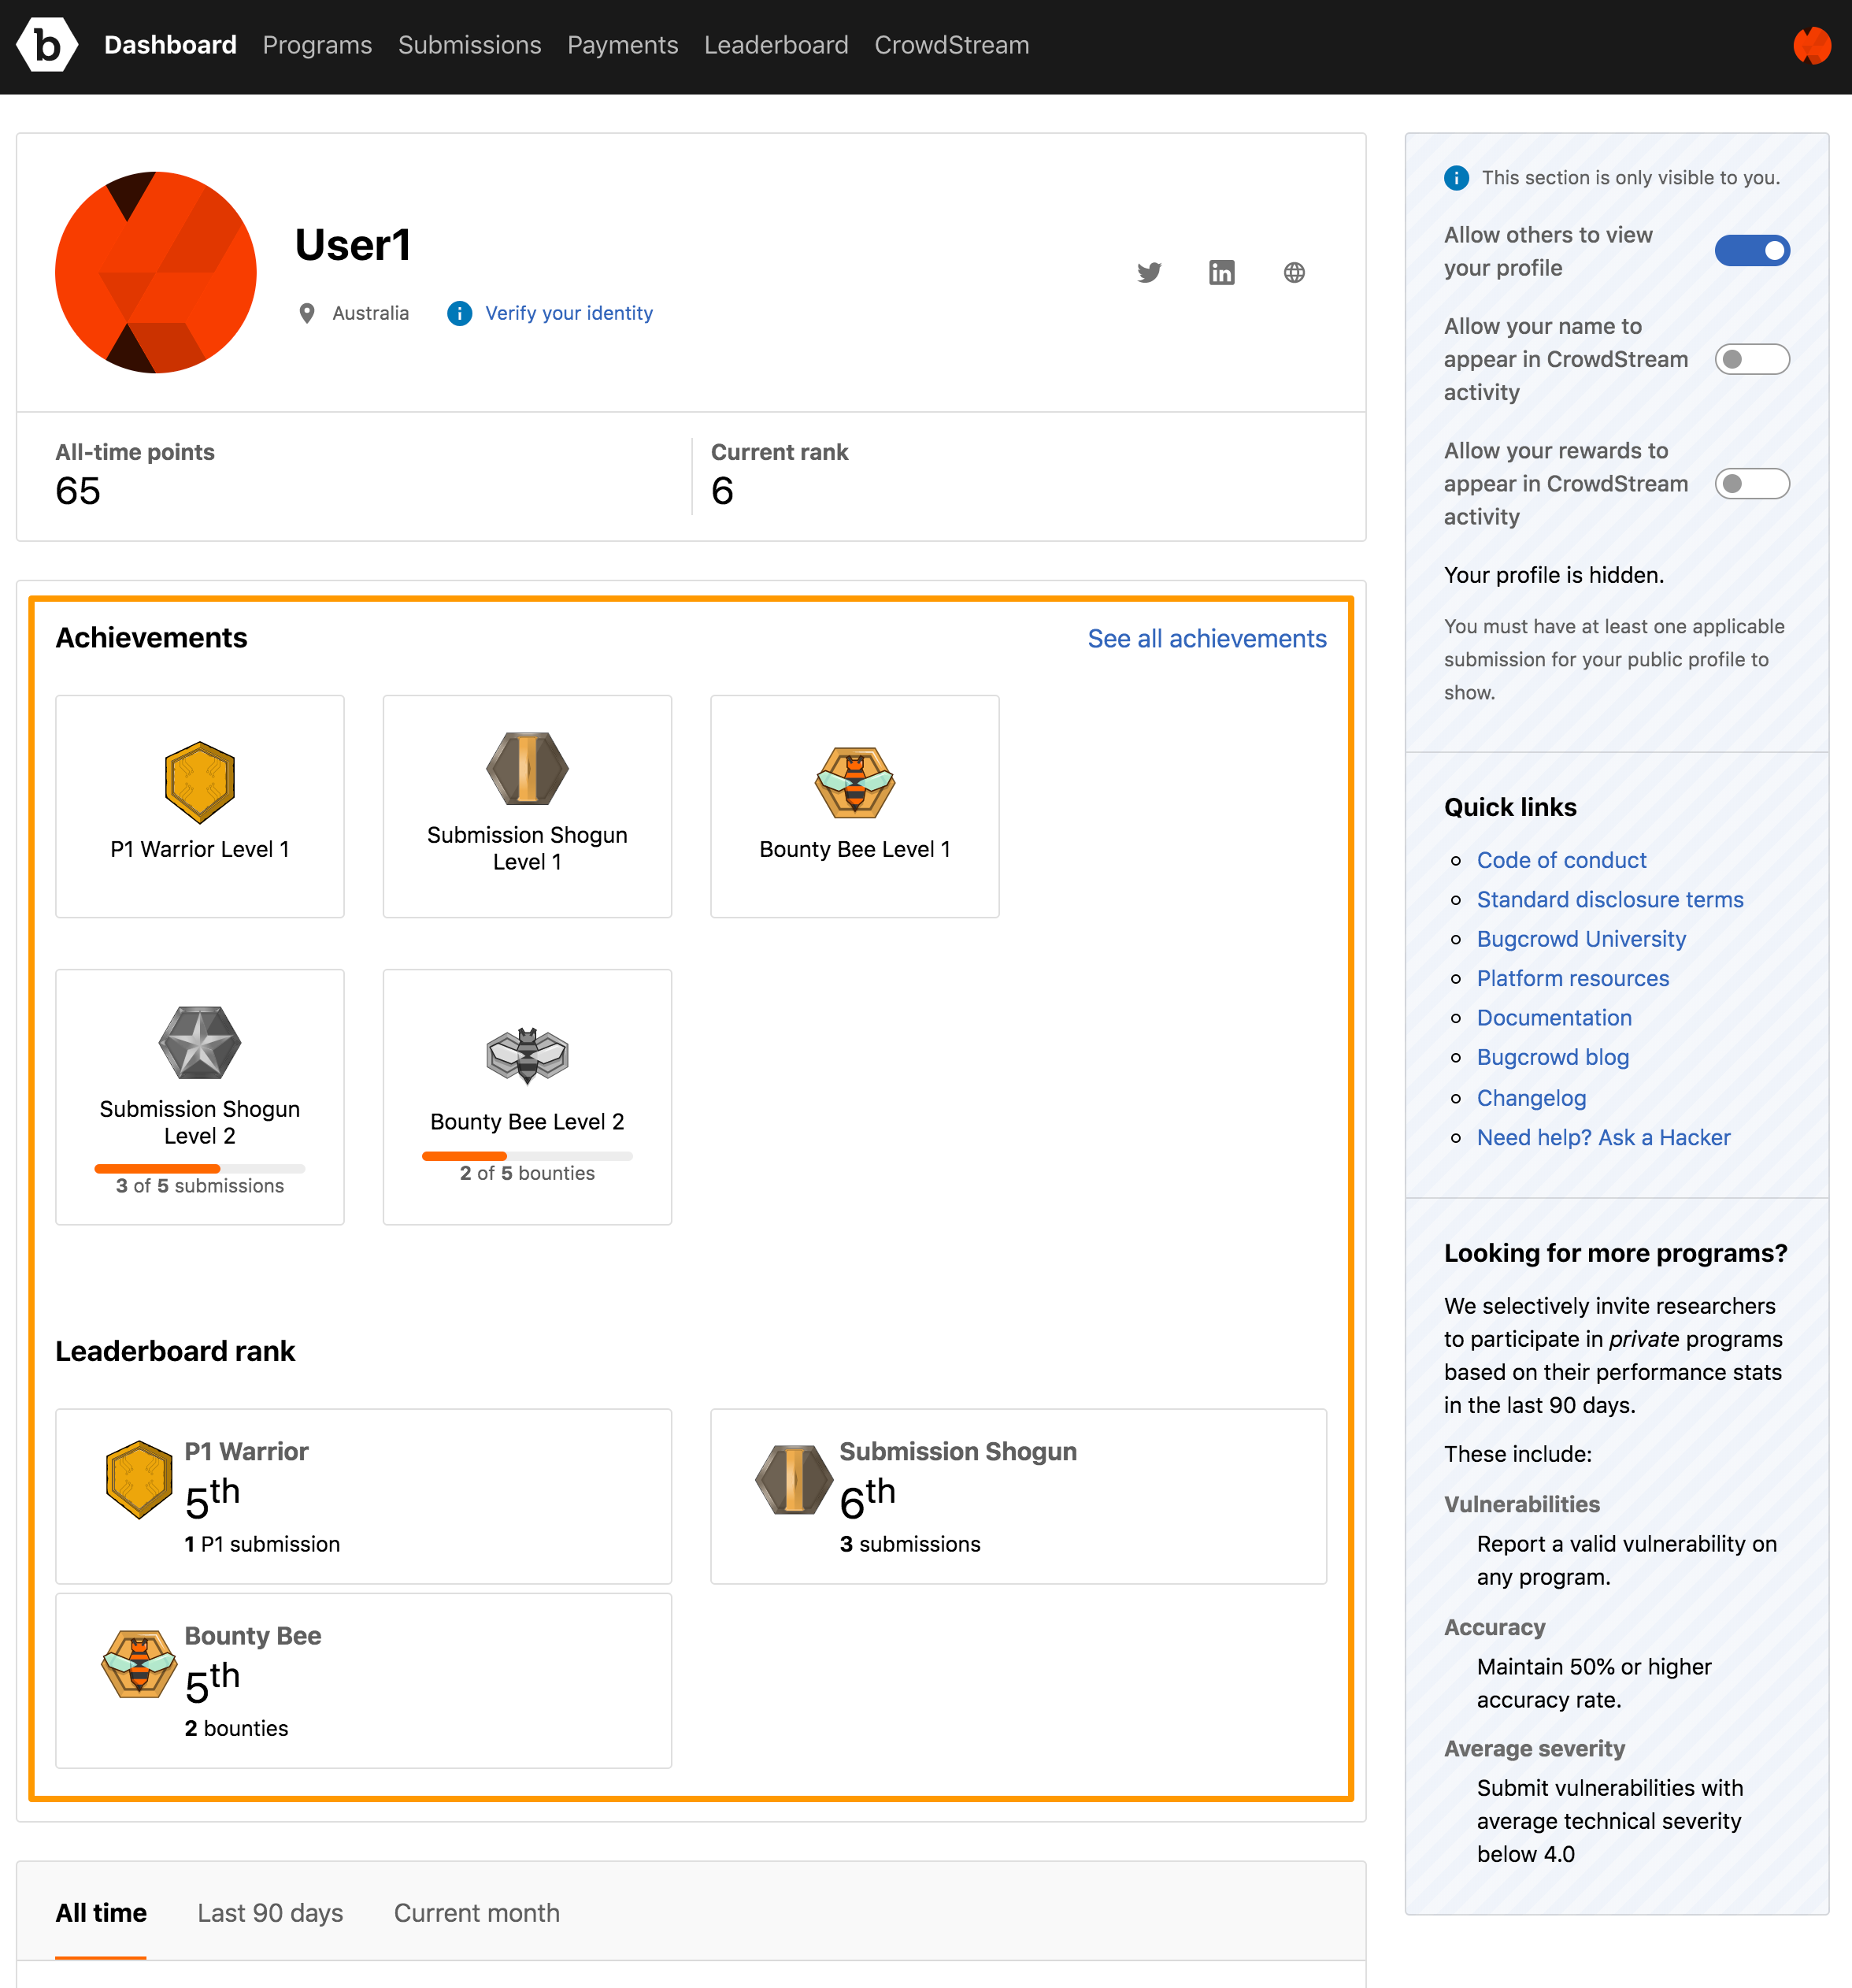Screen dimensions: 1852x1988
Task: Click the '3 of 5 submissions' text
Action: pyautogui.click(x=200, y=1186)
